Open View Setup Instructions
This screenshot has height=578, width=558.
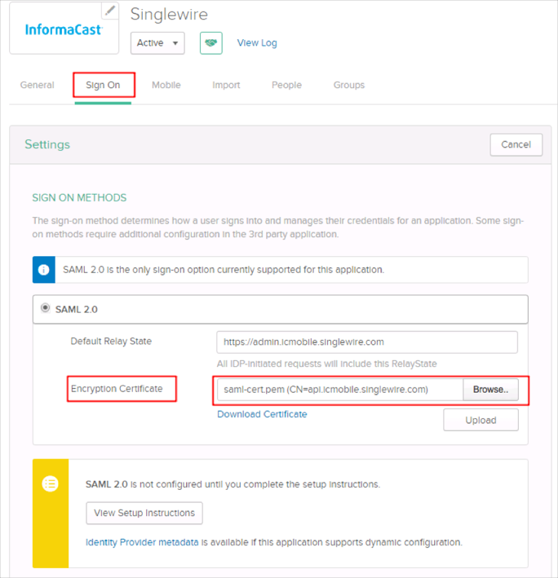click(144, 513)
